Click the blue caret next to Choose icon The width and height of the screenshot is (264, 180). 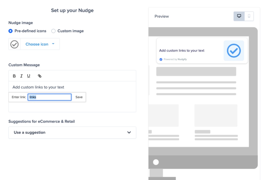click(53, 44)
